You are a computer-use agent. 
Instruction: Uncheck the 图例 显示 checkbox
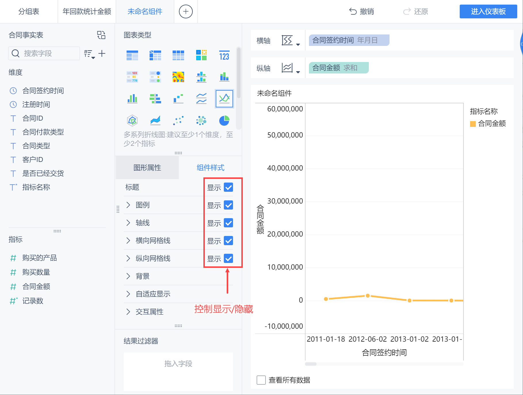(x=228, y=205)
